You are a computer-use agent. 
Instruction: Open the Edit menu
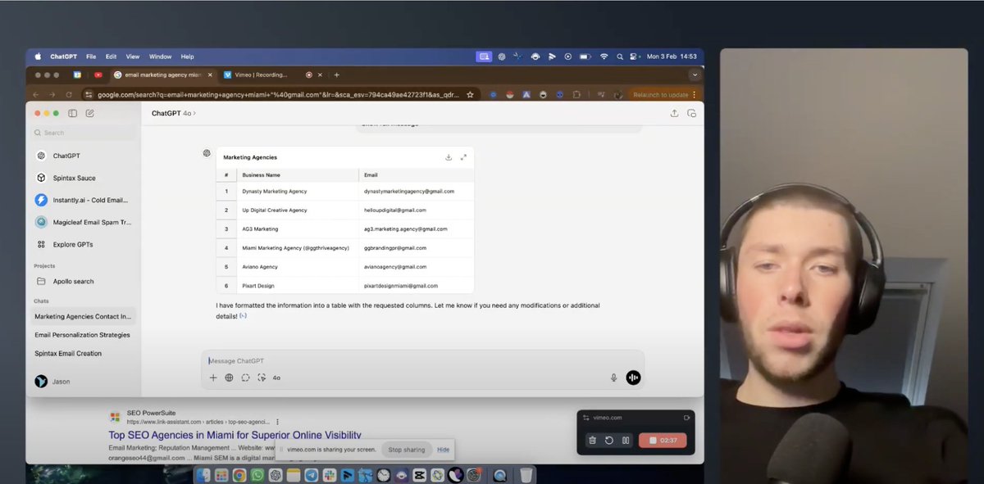click(111, 57)
